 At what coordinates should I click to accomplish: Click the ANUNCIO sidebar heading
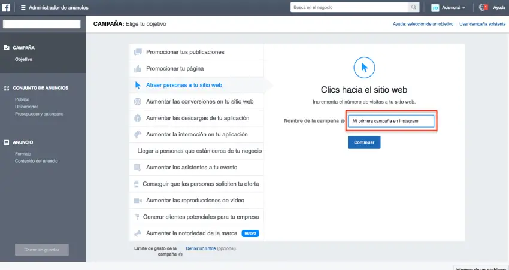[x=23, y=142]
